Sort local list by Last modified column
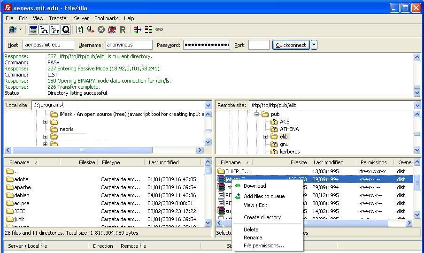 [x=173, y=162]
